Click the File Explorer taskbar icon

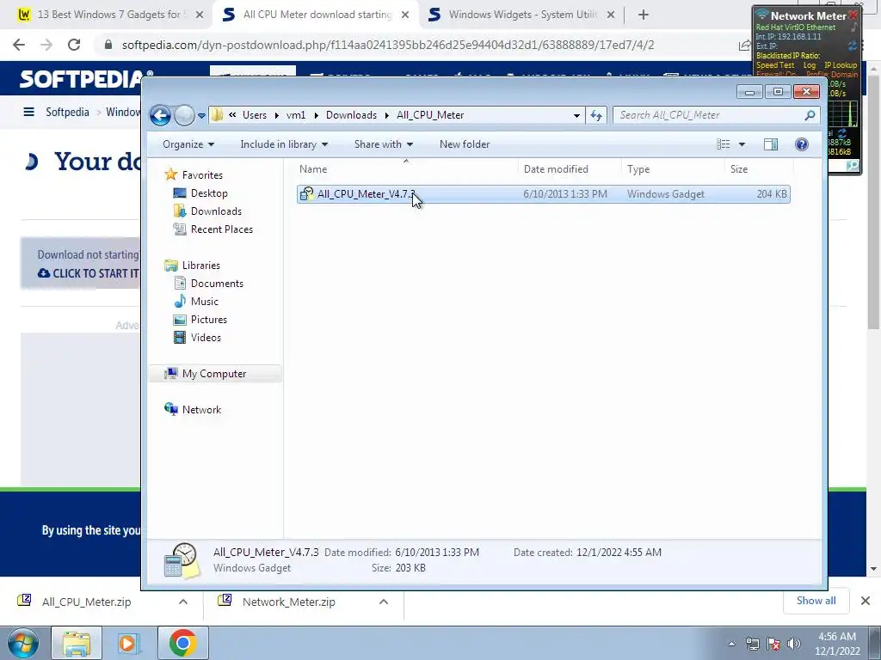tap(77, 643)
